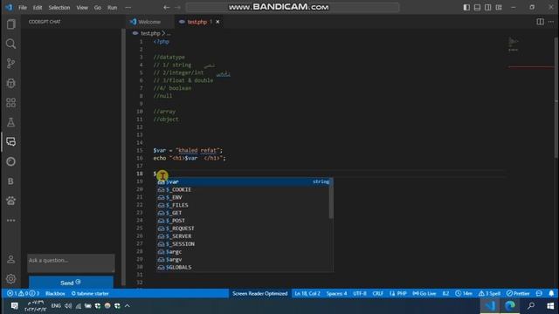Open the Extensions view
Viewport: 559px width, 314px height.
(11, 103)
